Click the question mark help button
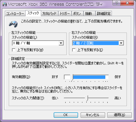 (x=117, y=3)
